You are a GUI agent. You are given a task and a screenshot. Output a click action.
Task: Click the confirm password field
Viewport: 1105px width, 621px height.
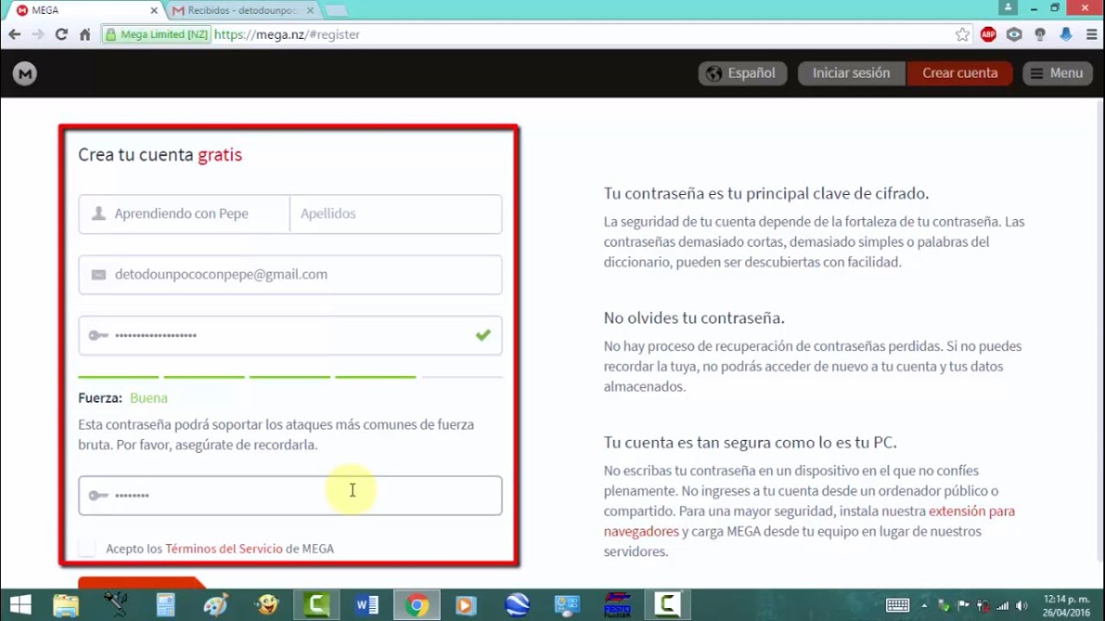290,495
